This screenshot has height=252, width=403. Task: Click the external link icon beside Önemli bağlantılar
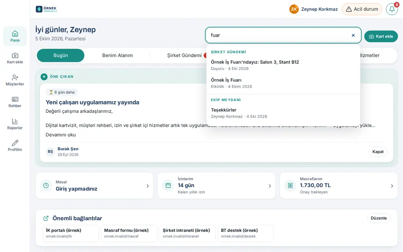[x=46, y=218]
